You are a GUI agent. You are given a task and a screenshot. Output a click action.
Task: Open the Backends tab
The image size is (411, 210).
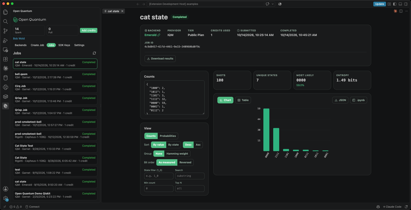click(21, 45)
